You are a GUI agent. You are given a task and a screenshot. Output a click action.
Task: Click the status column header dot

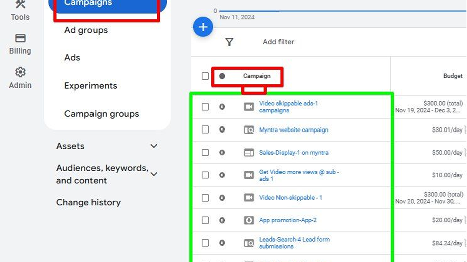pos(222,76)
